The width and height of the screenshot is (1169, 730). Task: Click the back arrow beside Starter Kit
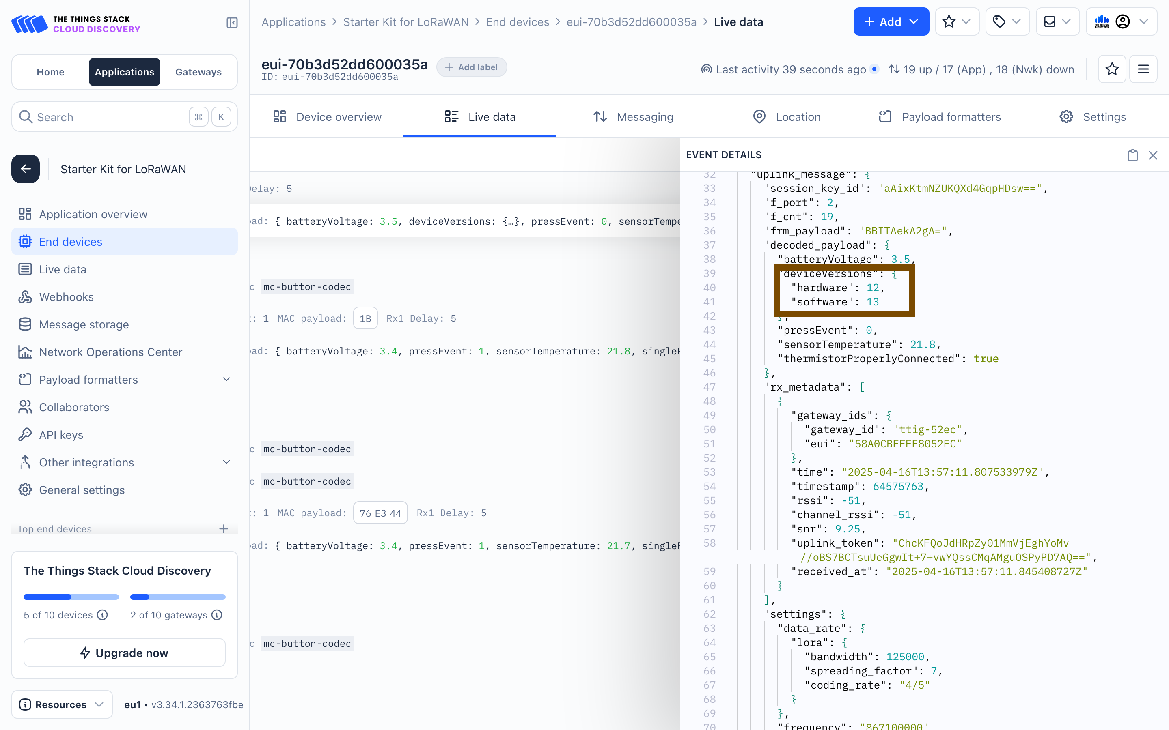(x=26, y=169)
